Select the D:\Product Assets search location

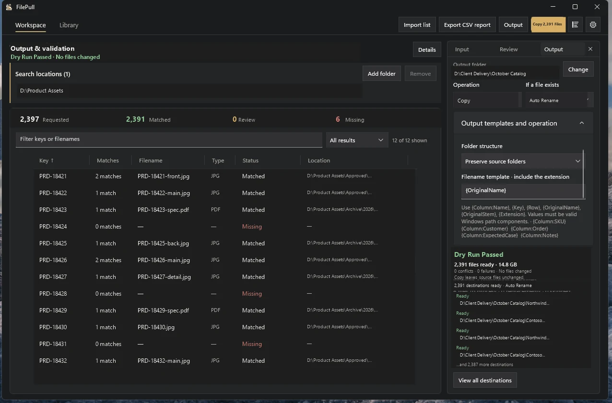click(x=189, y=91)
